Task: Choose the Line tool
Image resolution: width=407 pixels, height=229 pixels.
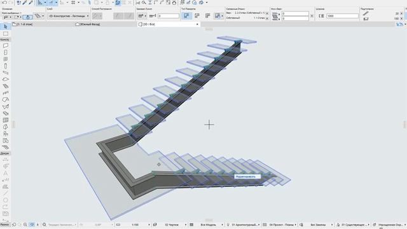Action: tap(6, 193)
